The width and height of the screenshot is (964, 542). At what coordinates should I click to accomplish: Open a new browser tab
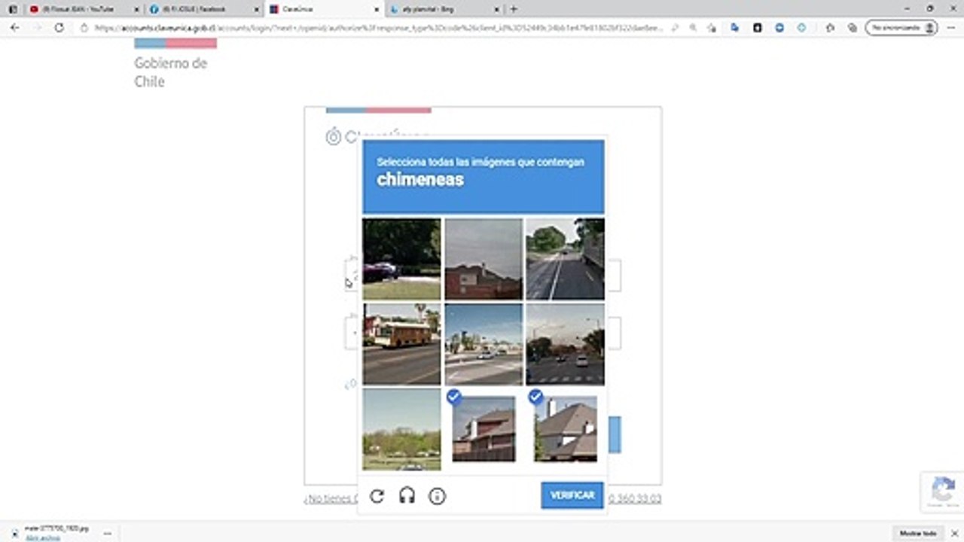514,9
